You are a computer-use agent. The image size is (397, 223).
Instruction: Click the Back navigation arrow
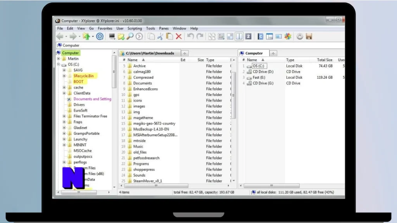pyautogui.click(x=60, y=36)
